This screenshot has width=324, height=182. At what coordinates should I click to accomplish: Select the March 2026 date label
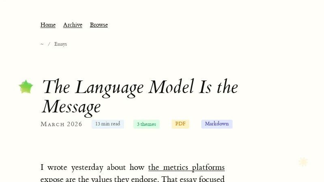pos(61,124)
